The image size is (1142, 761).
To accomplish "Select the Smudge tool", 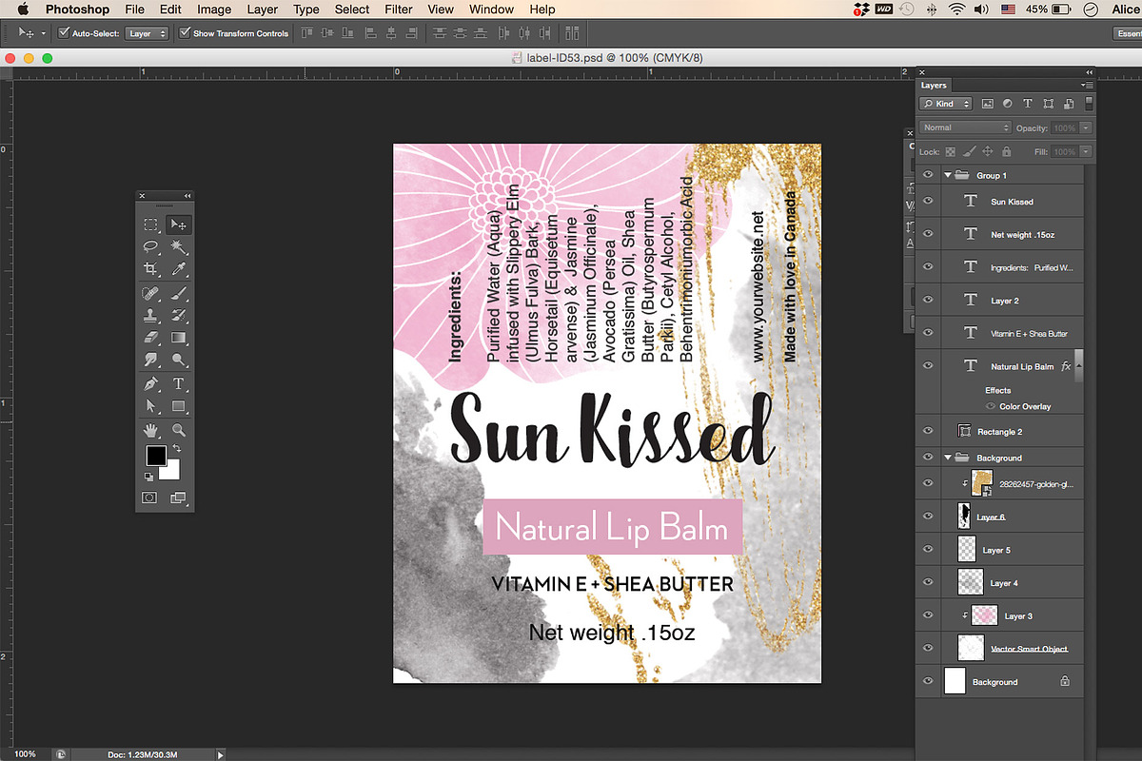I will pyautogui.click(x=150, y=360).
